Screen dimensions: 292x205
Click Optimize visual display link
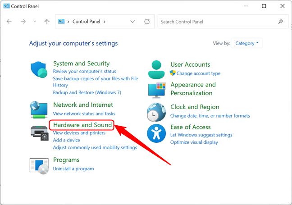(x=194, y=142)
